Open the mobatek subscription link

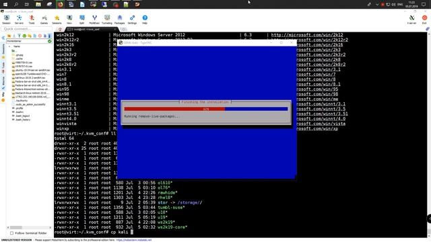134,240
